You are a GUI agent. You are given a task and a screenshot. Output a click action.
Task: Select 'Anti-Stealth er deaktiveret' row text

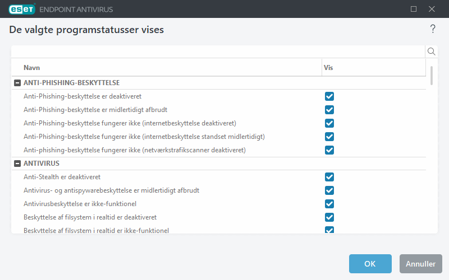(62, 177)
